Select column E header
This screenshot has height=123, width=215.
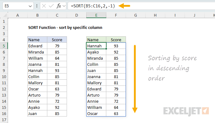[x=96, y=15]
